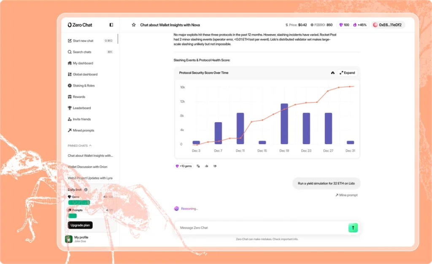Click the Mine prompt link
Image resolution: width=432 pixels, height=264 pixels.
click(346, 195)
